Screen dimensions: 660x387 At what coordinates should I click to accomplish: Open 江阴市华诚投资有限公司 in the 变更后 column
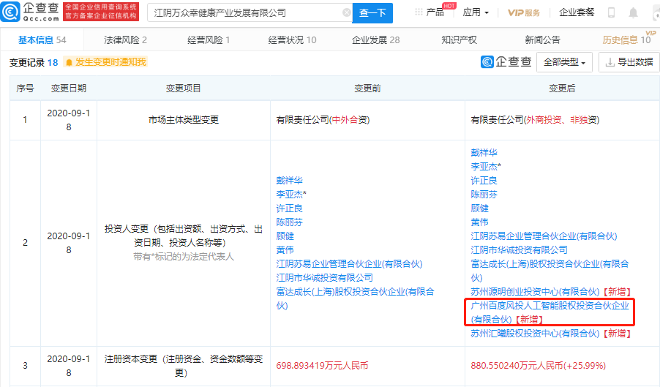(519, 250)
